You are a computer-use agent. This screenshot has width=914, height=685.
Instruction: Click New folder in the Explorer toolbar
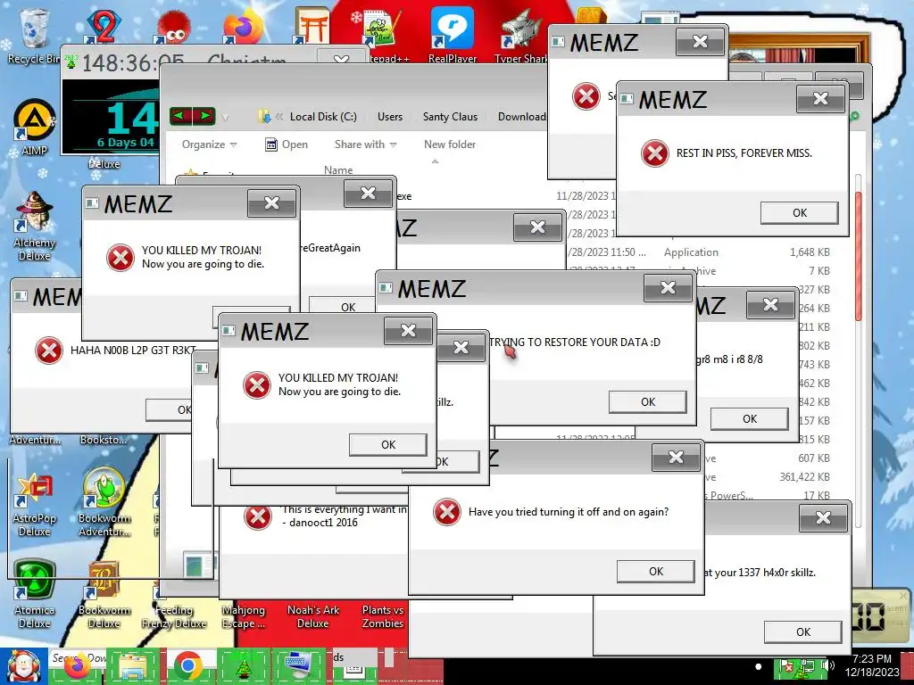click(x=450, y=144)
